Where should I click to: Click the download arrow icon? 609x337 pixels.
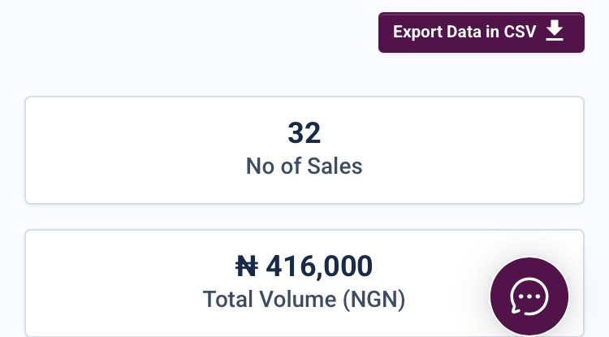click(x=555, y=31)
